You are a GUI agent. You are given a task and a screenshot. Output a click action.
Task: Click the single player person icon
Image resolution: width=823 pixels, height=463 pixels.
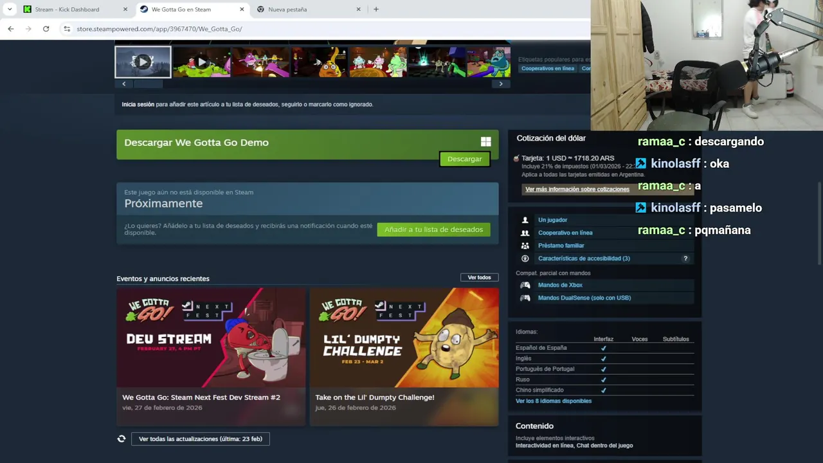click(525, 220)
